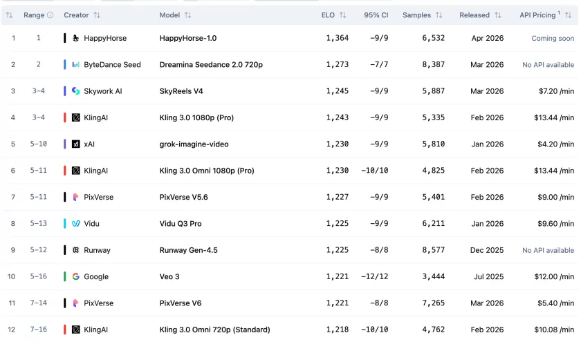This screenshot has height=342, width=581.
Task: Click the ByteDance Seed logo icon
Action: click(x=76, y=64)
